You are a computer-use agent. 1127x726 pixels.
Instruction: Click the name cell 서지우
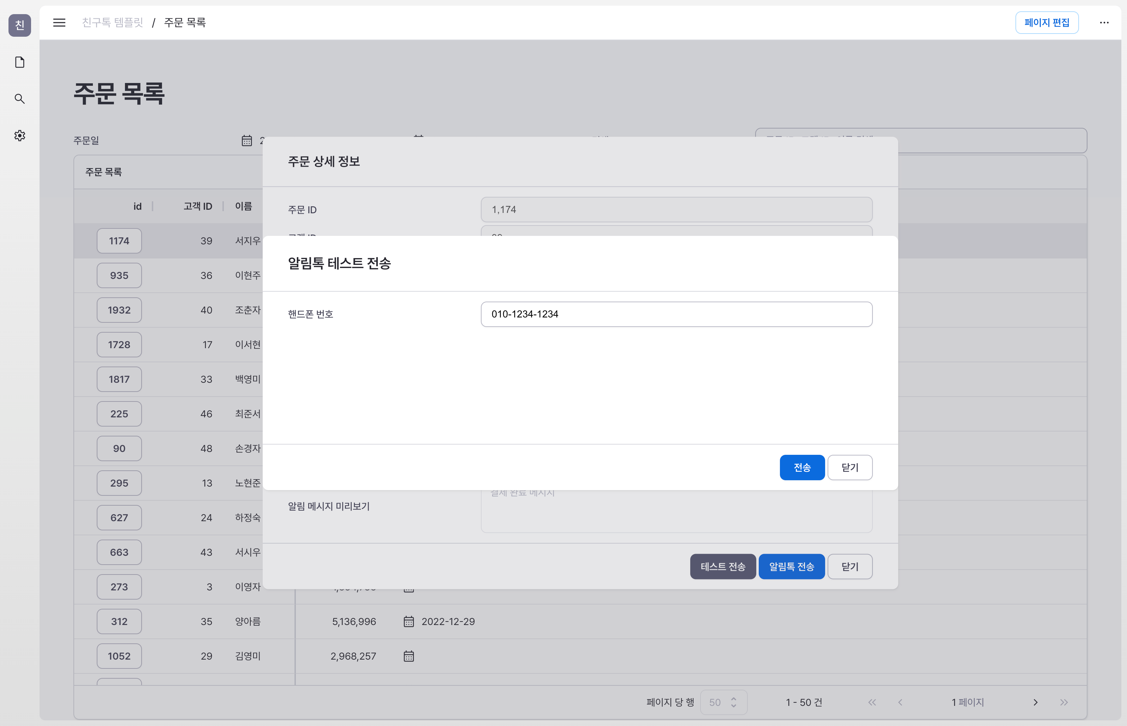[x=248, y=241]
